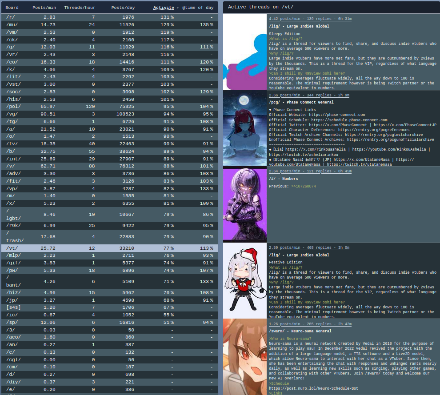Open thread link '1.26 posts/min - 205 replies'
The image size is (440, 395).
tap(310, 324)
